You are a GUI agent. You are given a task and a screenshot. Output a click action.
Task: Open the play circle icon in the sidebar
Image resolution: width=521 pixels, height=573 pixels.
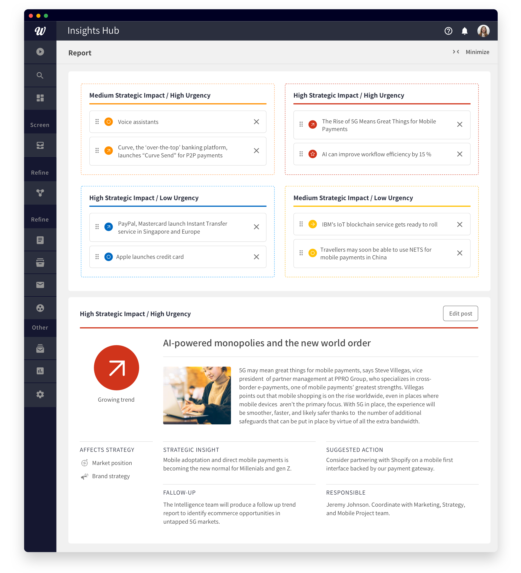(40, 52)
